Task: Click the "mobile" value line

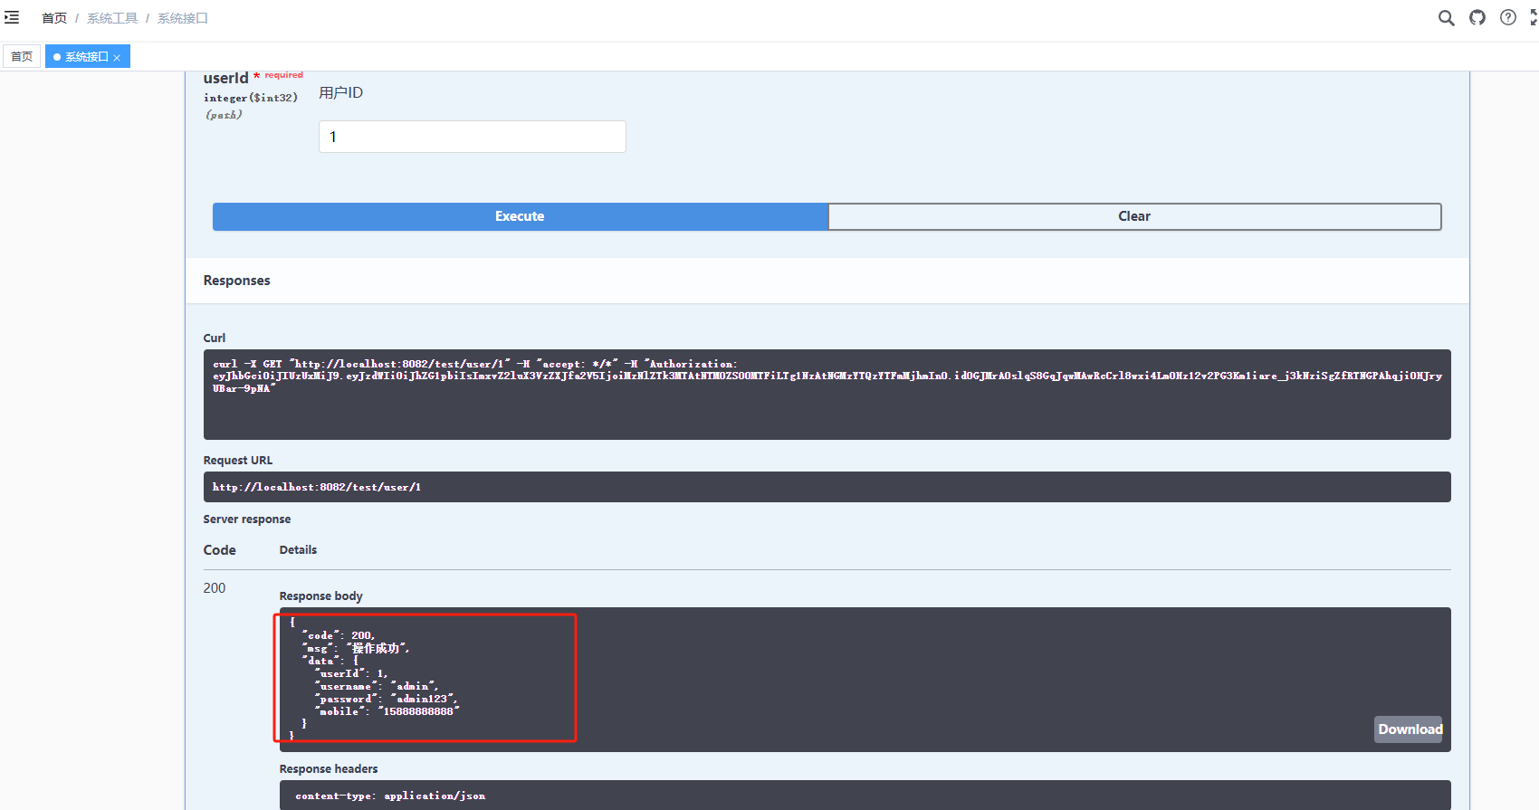Action: (387, 711)
